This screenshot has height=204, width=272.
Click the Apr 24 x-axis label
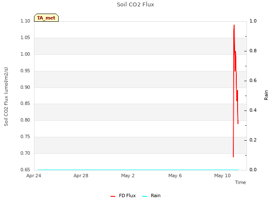point(34,176)
